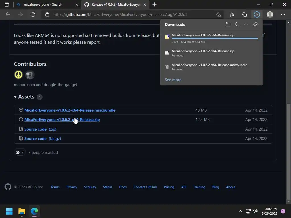Download Source code (zip)
The image size is (291, 218).
(40, 129)
